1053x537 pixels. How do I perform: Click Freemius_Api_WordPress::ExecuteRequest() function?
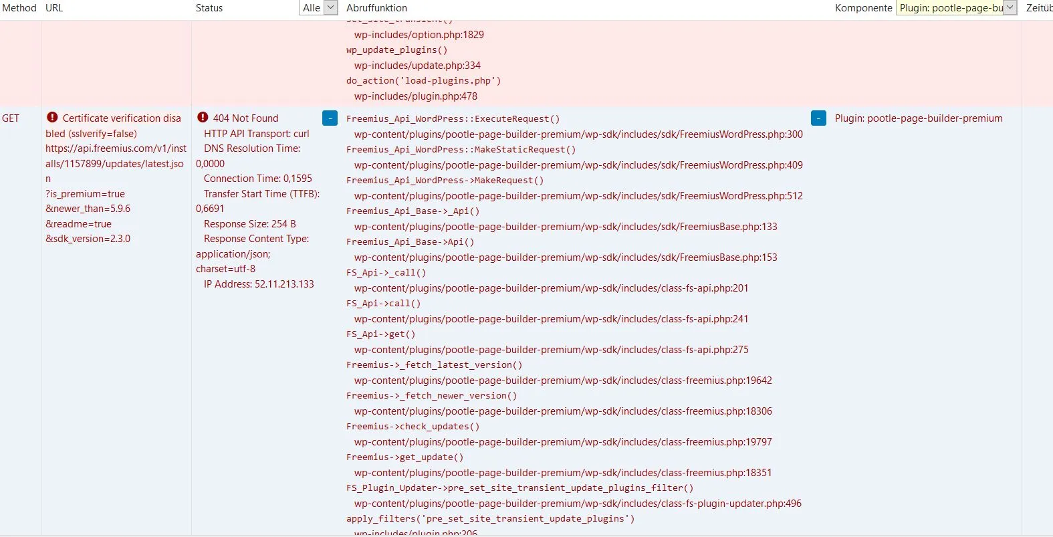[x=453, y=119]
